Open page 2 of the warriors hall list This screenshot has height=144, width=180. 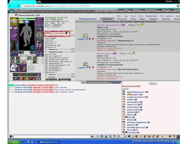(x=127, y=89)
